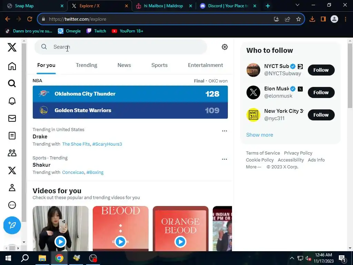Go to Home via house icon
The height and width of the screenshot is (265, 353).
tap(12, 66)
